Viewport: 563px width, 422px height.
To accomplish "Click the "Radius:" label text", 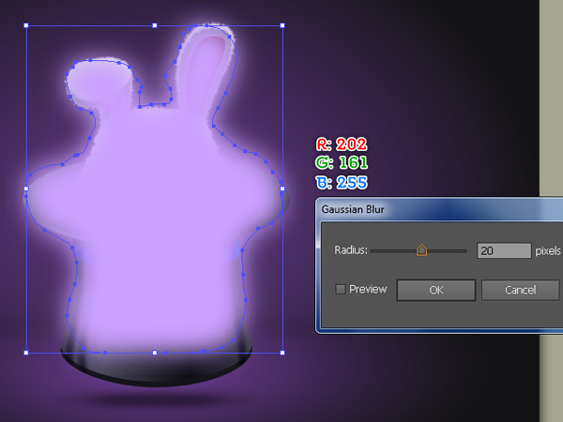I will pyautogui.click(x=351, y=250).
